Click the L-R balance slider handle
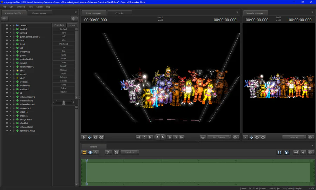This screenshot has width=316, height=190. click(64, 102)
